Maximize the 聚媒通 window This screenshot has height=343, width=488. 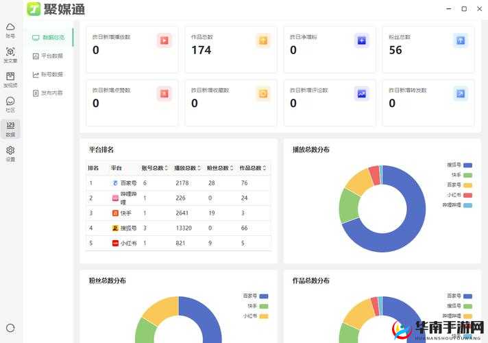[x=464, y=9]
